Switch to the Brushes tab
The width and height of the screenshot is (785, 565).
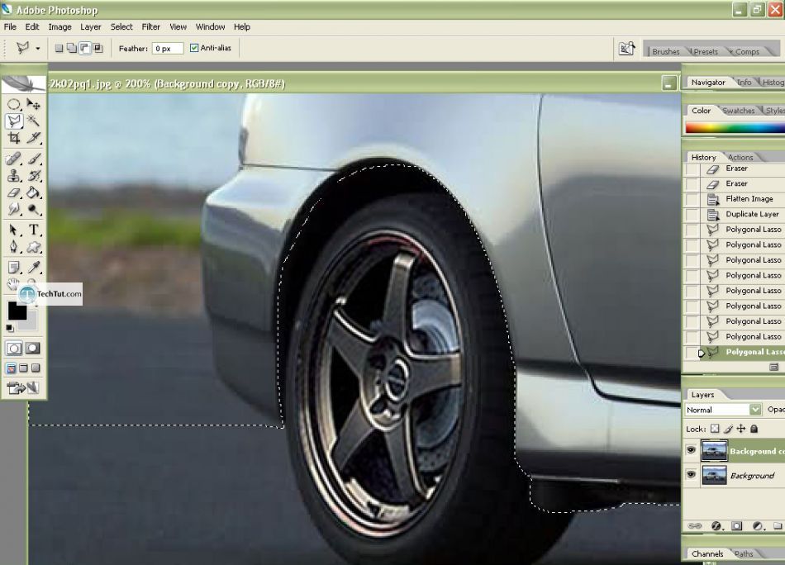click(666, 51)
